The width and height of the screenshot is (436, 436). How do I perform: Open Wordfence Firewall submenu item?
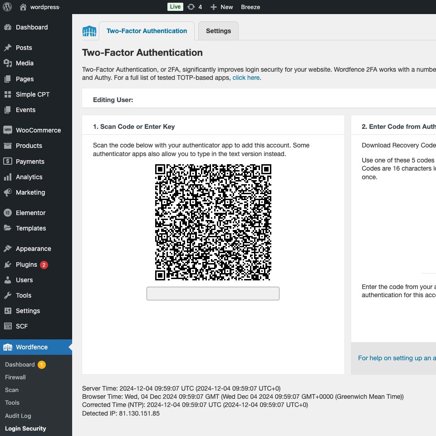[x=15, y=377]
